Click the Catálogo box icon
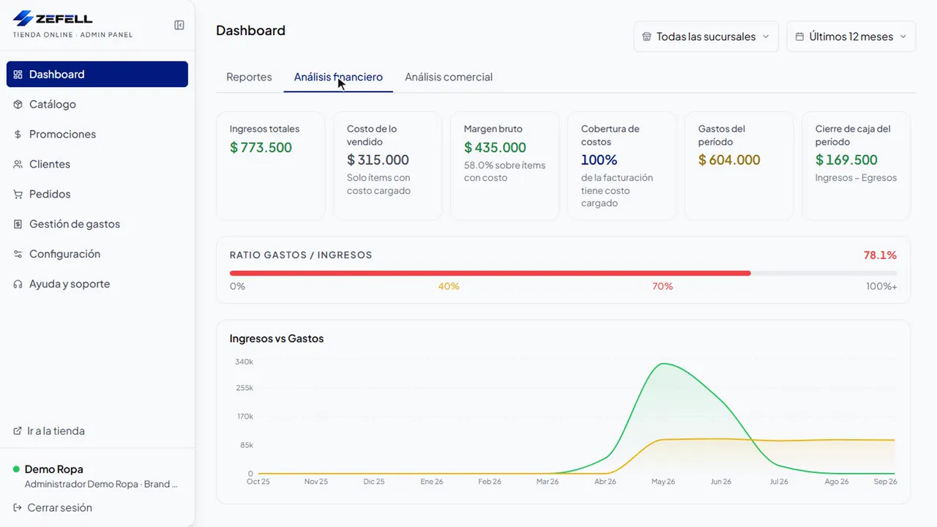The height and width of the screenshot is (527, 937). 18,105
